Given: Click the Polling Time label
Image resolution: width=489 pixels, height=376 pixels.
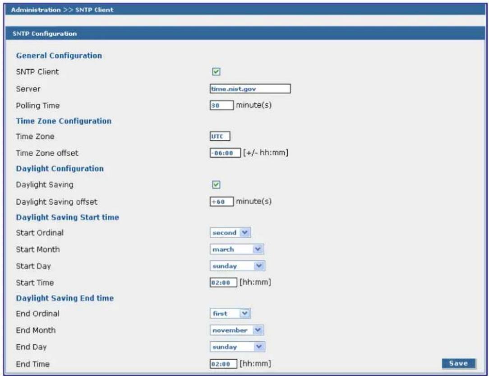Looking at the screenshot, I should coord(38,106).
